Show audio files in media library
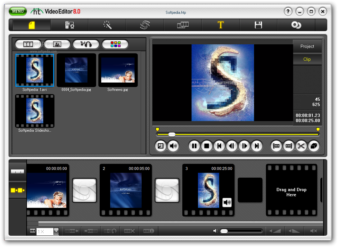The width and height of the screenshot is (338, 247). pos(86,44)
